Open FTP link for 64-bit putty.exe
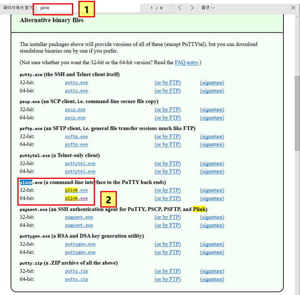Viewport: 300px width, 295px height. (168, 91)
